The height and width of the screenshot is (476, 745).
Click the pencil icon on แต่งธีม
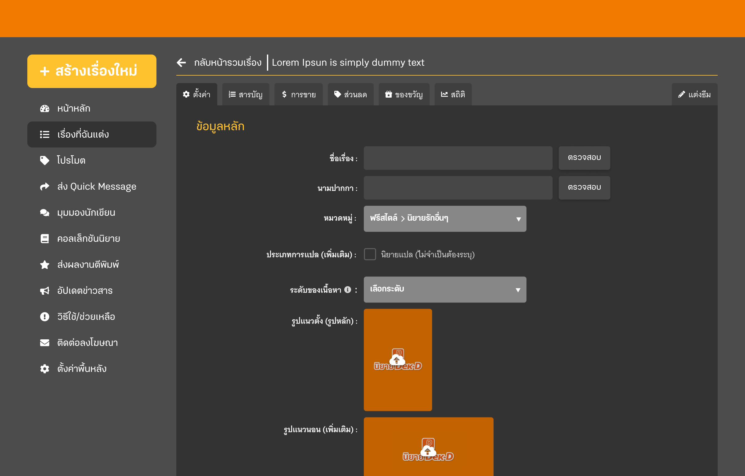pos(682,95)
